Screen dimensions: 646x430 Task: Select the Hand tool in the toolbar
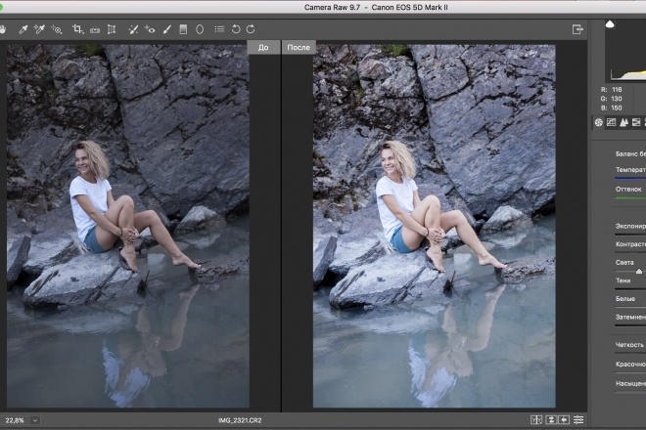pos(3,29)
